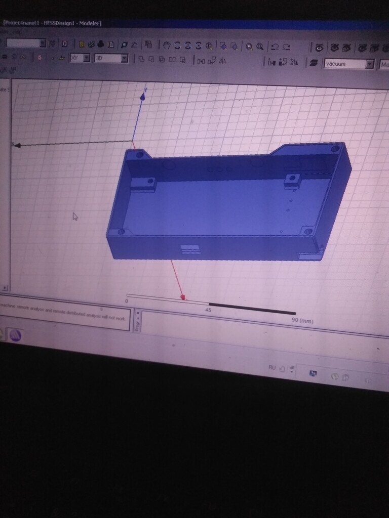Viewport: 389px width, 518px height.
Task: Click the Fit All magnifier icon
Action: tap(249, 47)
